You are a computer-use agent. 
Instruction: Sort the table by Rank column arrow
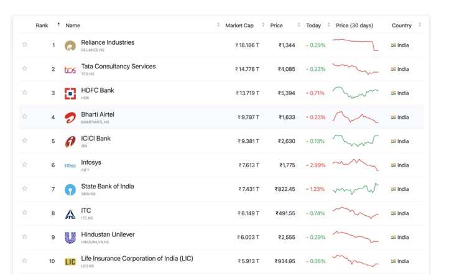tap(58, 25)
